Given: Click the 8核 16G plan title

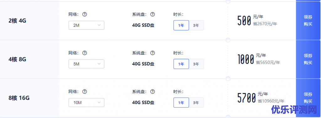Looking at the screenshot, I should pos(19,98).
